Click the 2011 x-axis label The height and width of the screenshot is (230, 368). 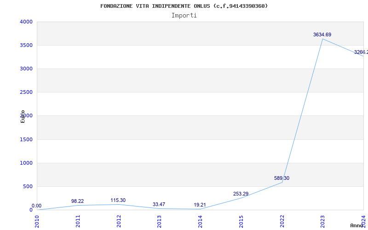click(78, 221)
